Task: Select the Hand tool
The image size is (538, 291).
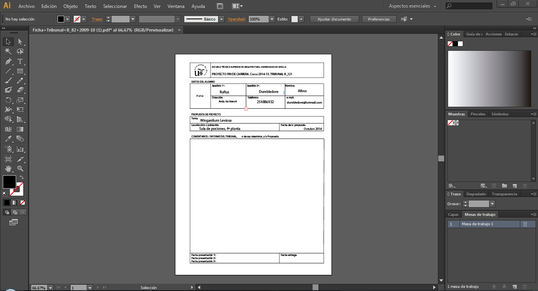Action: click(x=8, y=169)
